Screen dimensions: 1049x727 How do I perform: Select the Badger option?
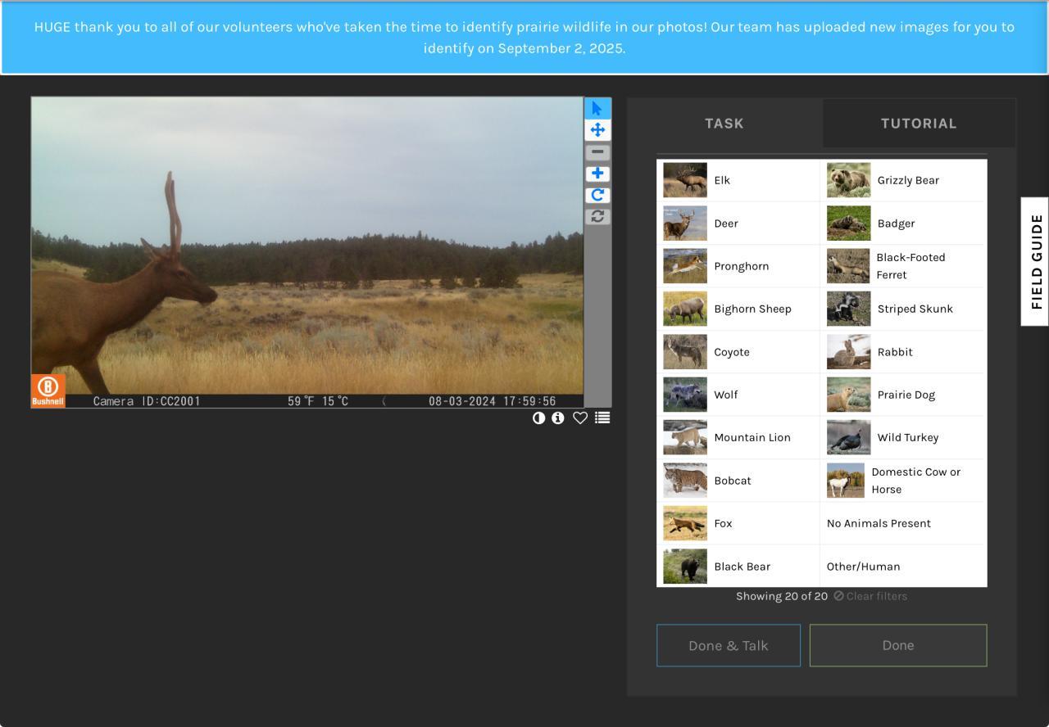(903, 224)
